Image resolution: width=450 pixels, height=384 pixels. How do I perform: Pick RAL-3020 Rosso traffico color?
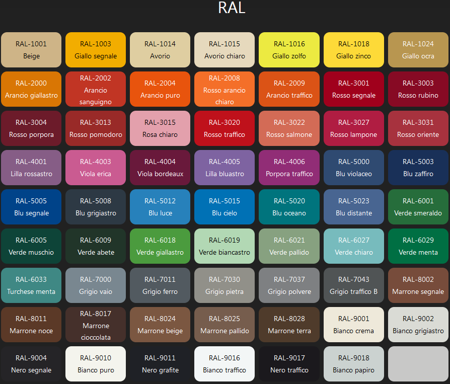[x=224, y=128]
